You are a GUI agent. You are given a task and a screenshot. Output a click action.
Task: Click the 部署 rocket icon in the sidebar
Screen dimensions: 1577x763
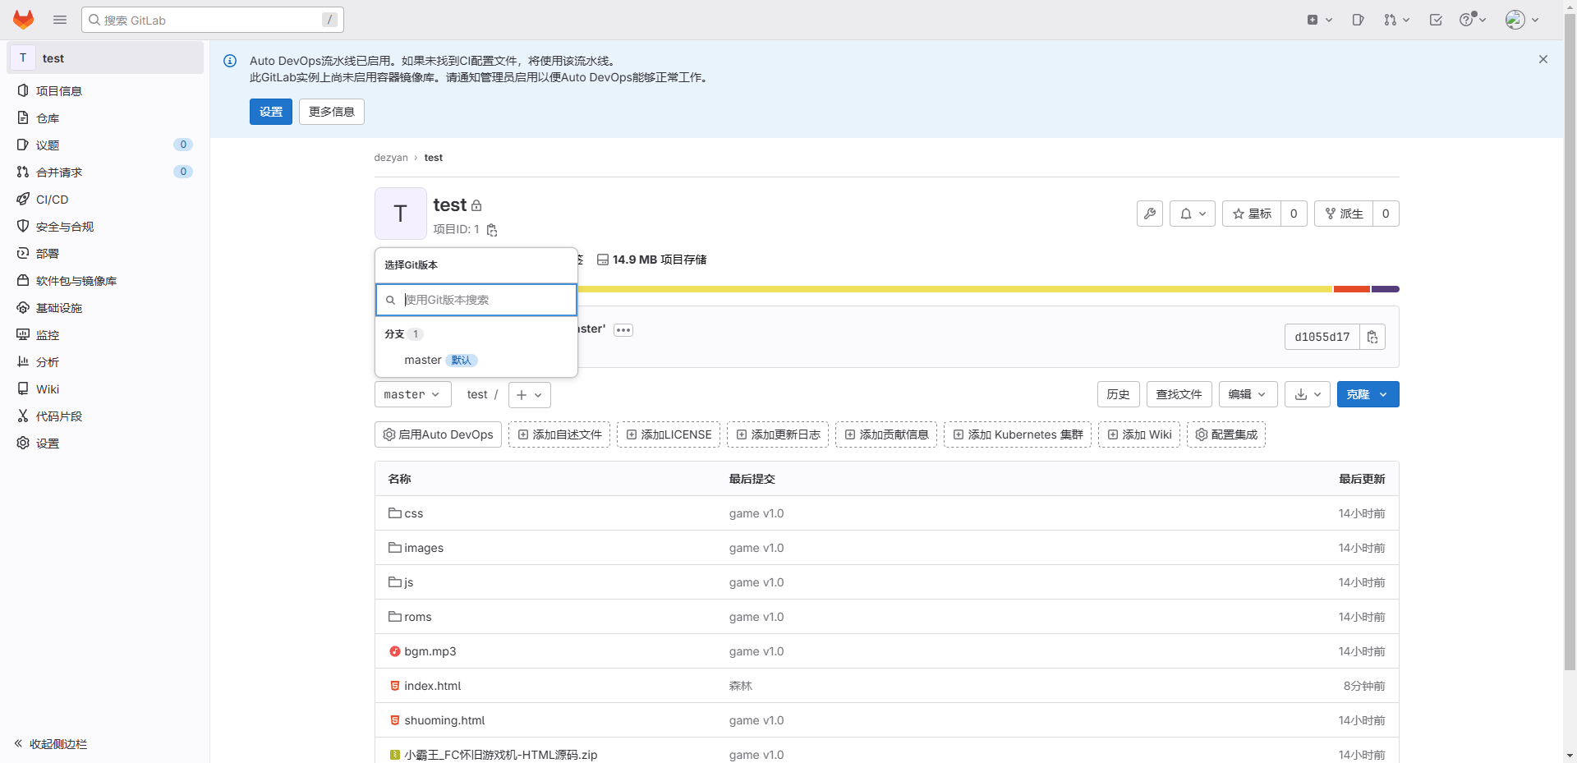point(23,254)
